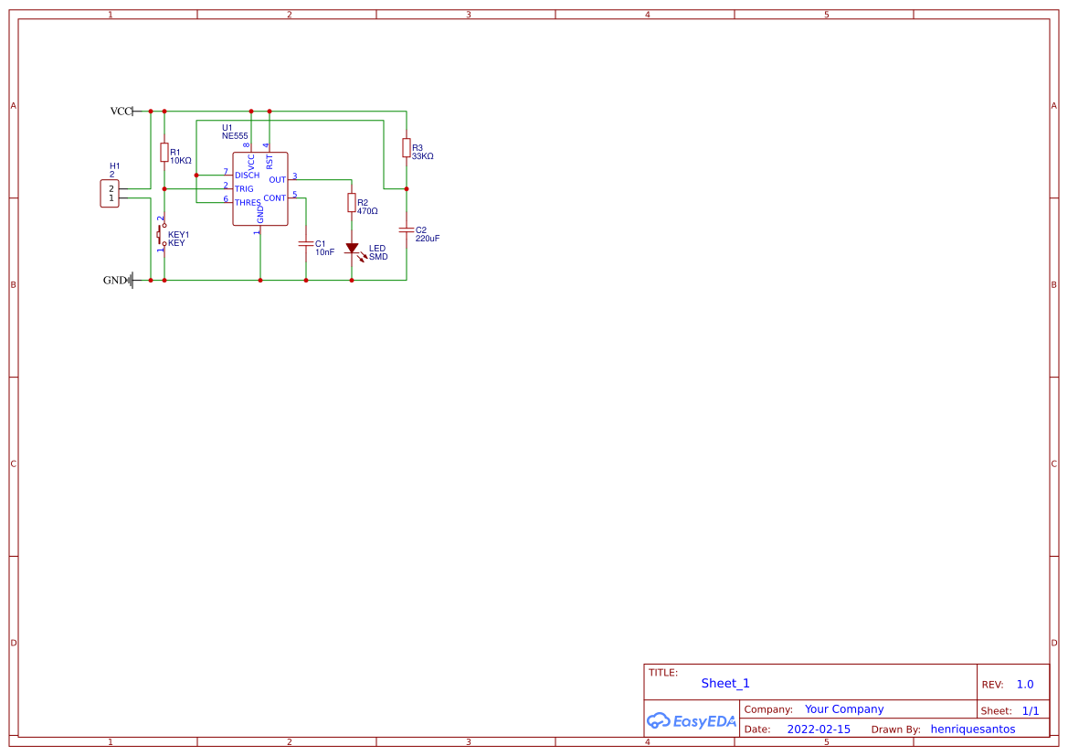Click the Sheet 1/1 field

pos(1031,710)
